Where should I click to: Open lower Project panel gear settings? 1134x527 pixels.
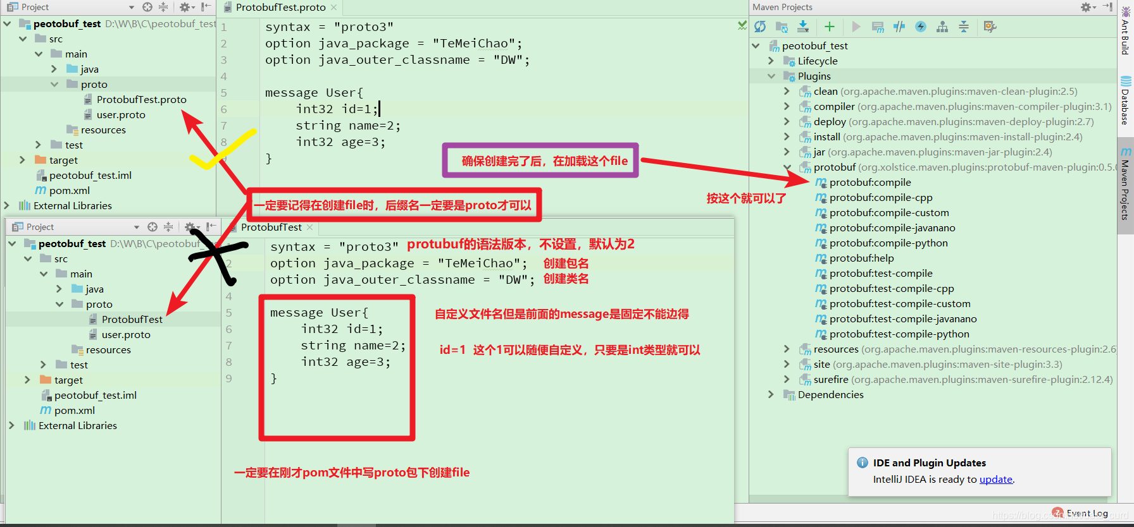click(190, 227)
